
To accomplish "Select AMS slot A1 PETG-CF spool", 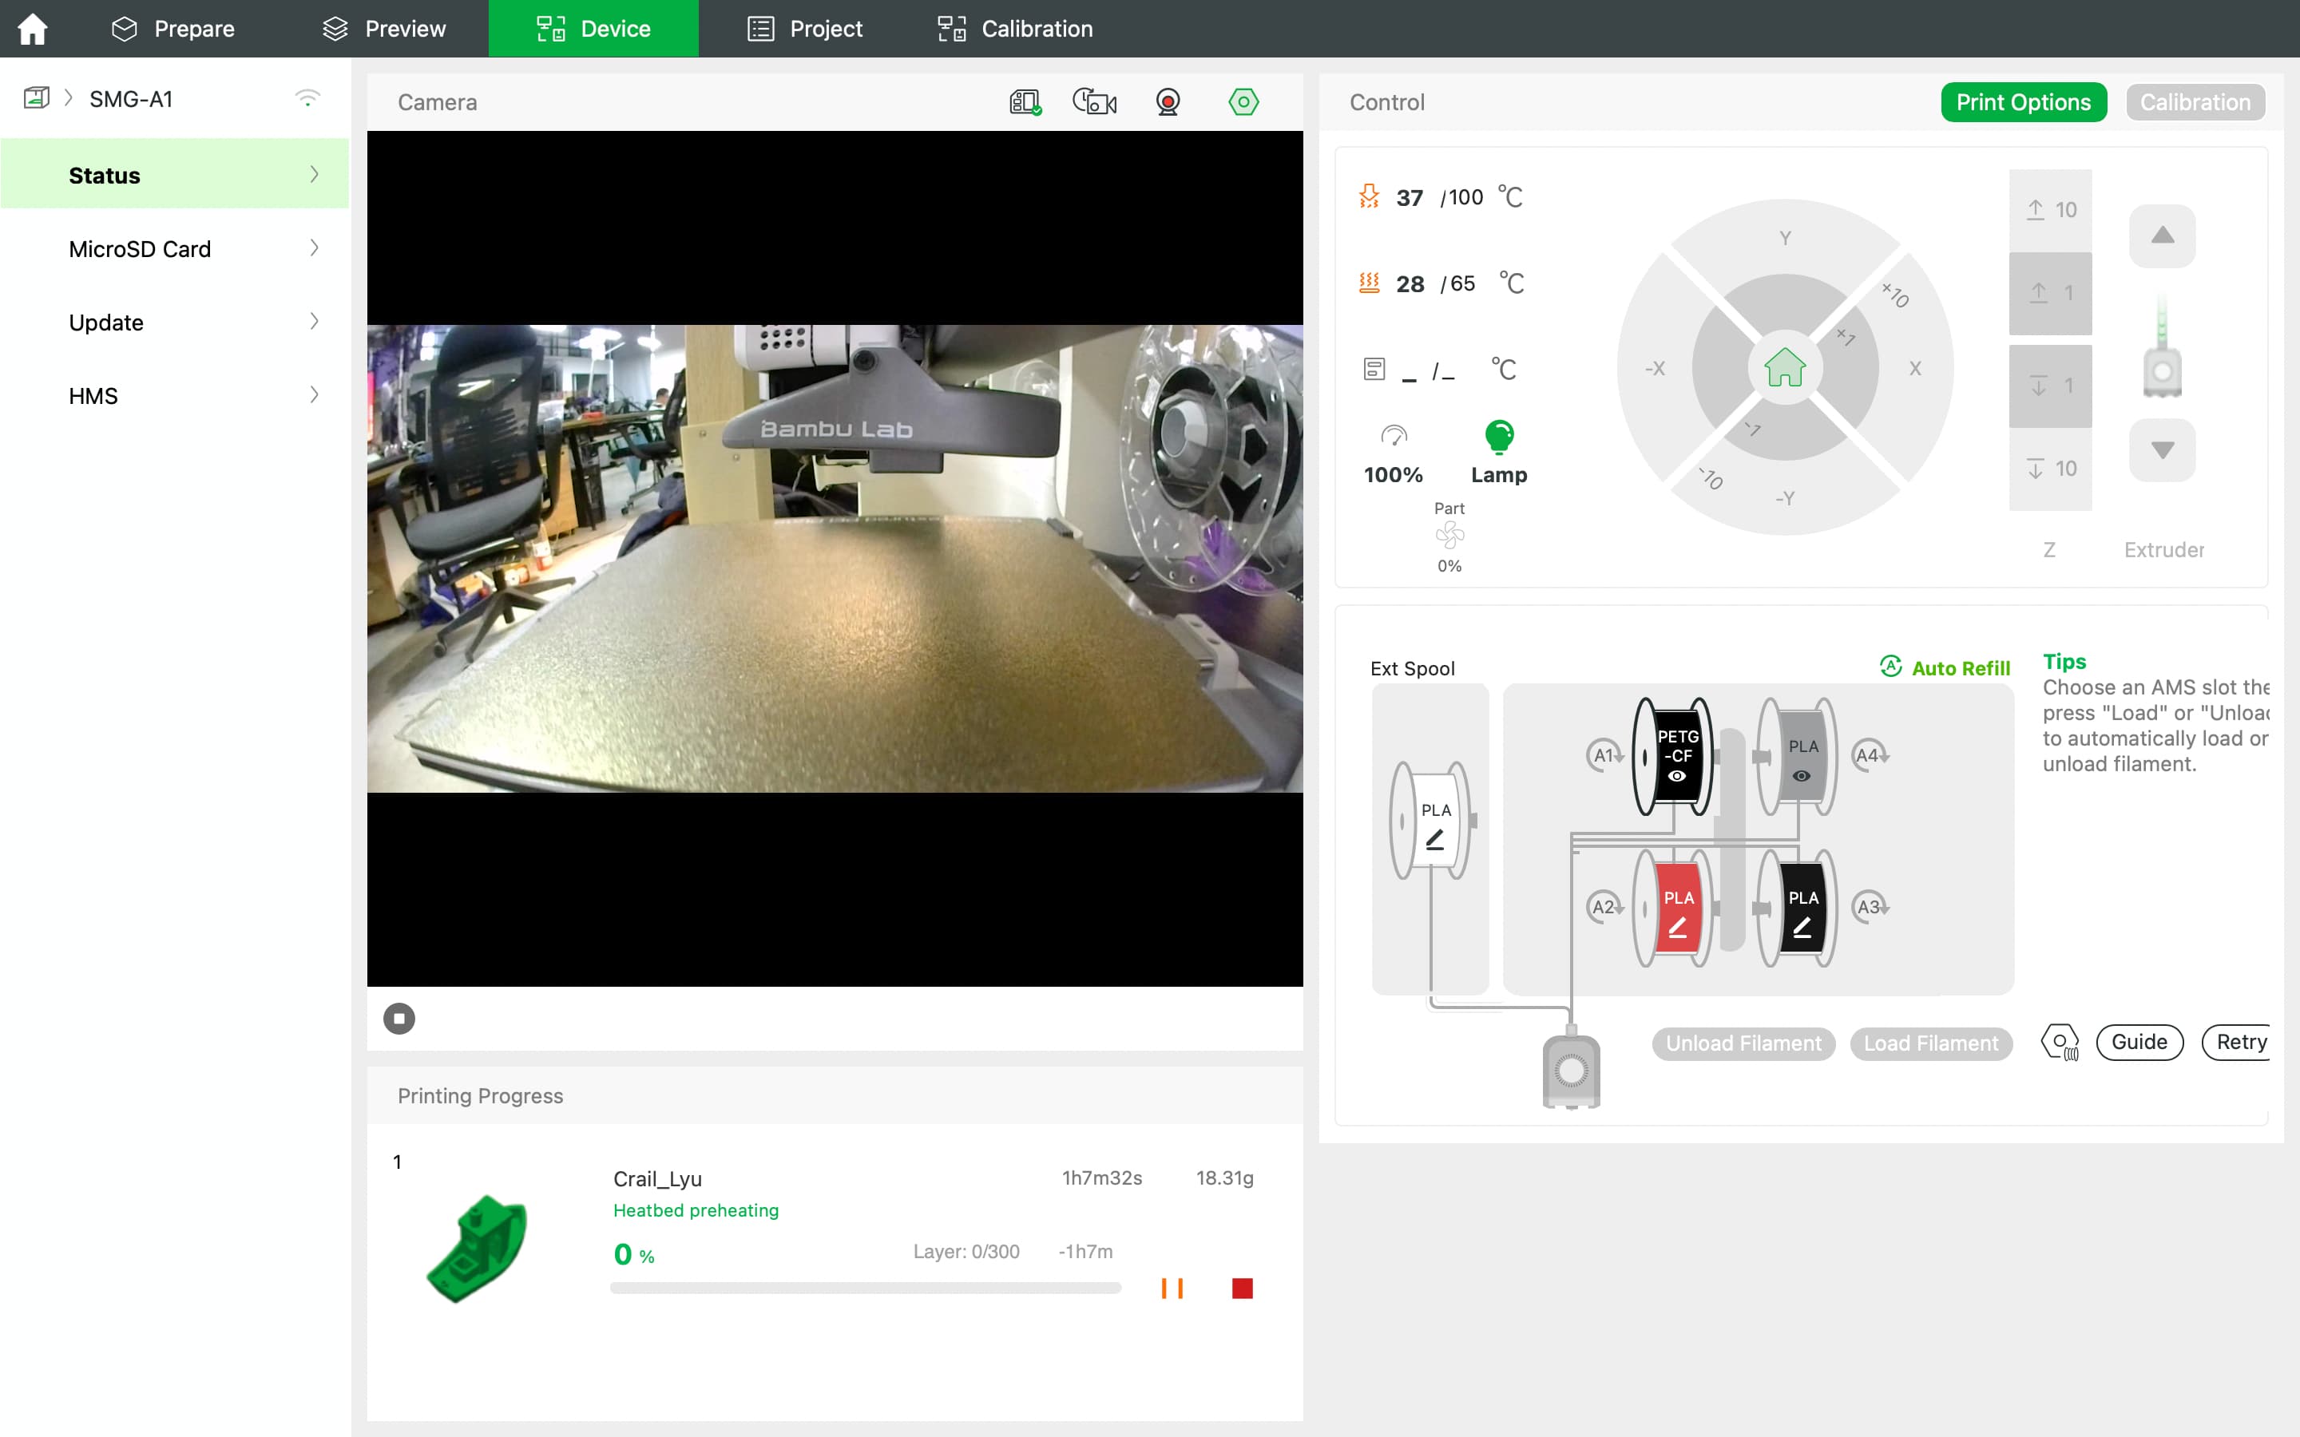I will pos(1674,755).
